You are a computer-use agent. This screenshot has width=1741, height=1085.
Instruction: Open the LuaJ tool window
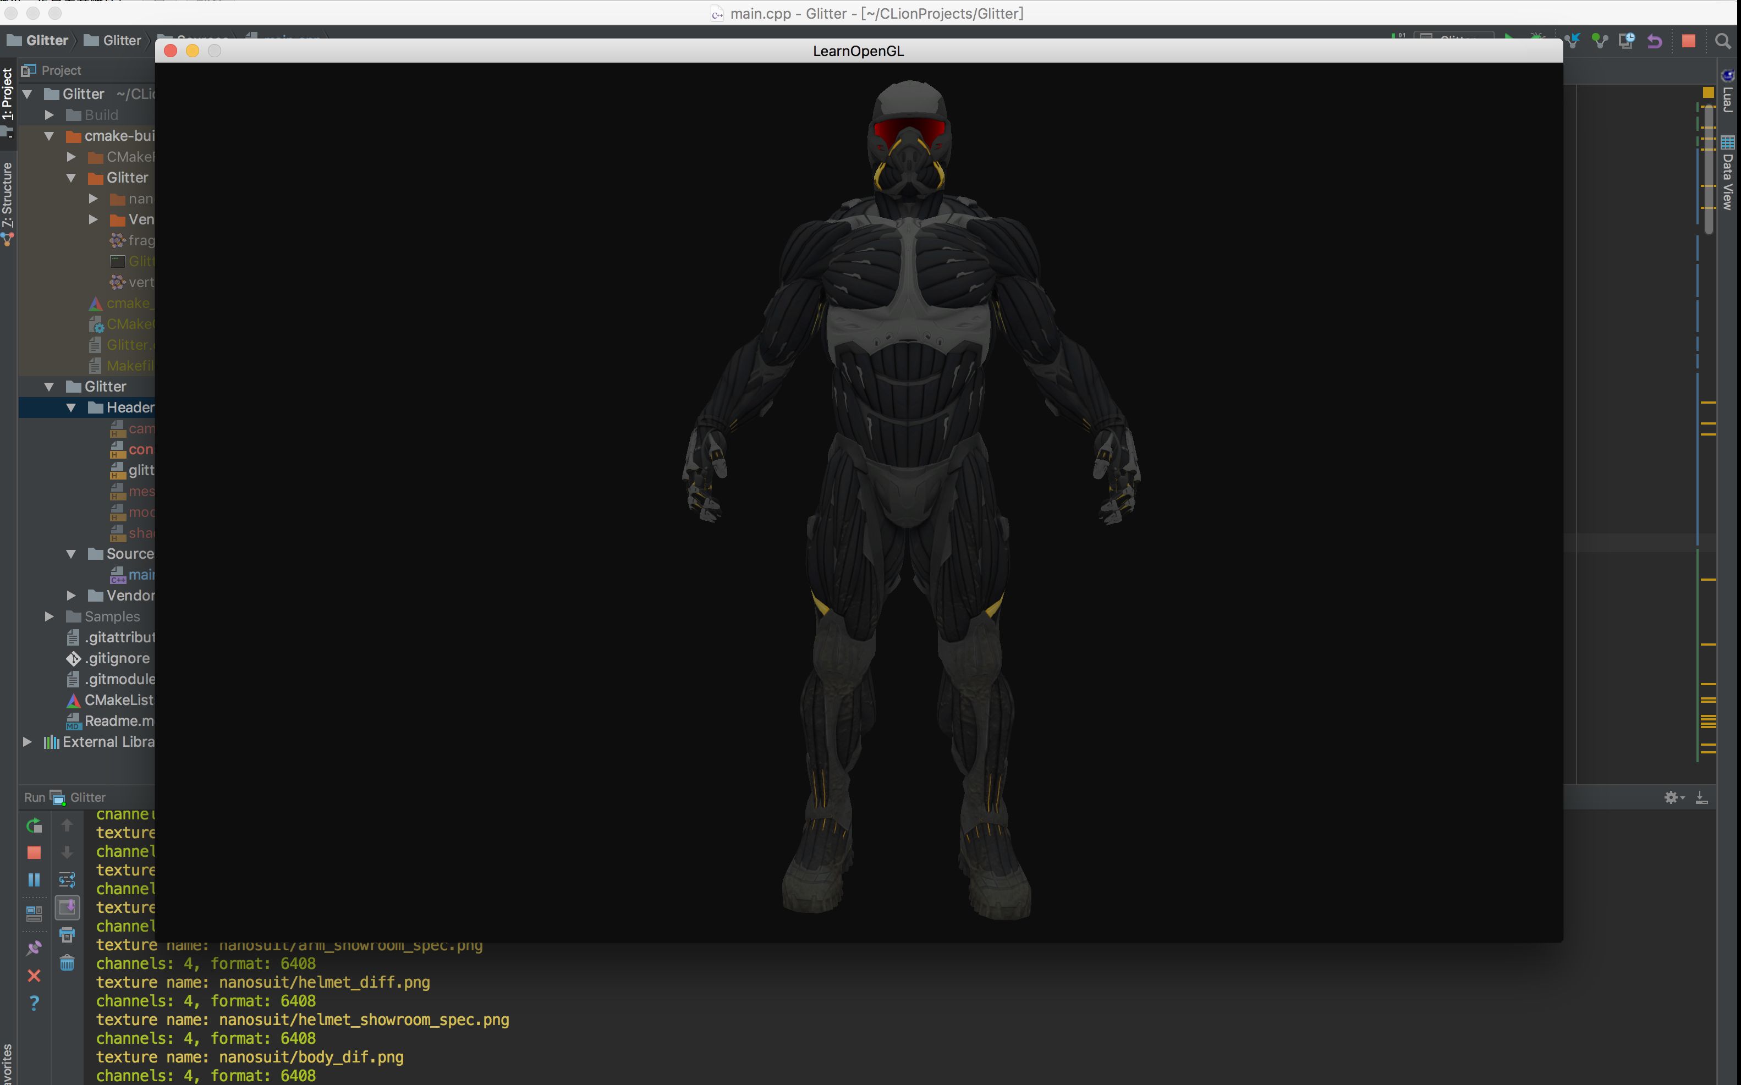(1727, 90)
